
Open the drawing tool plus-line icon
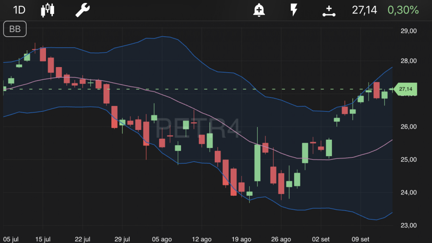click(329, 11)
